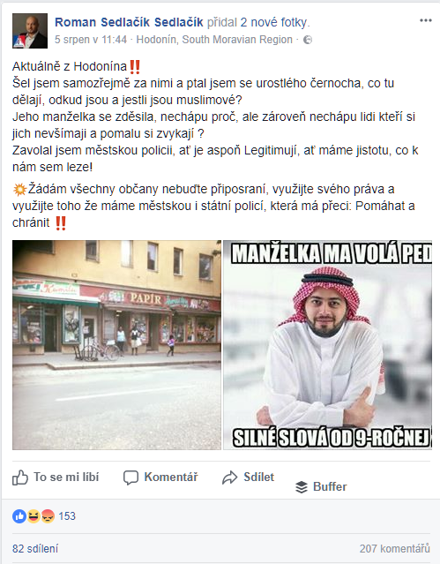The image size is (440, 564).
Task: Click the To se mi líbí button label
Action: (x=66, y=477)
